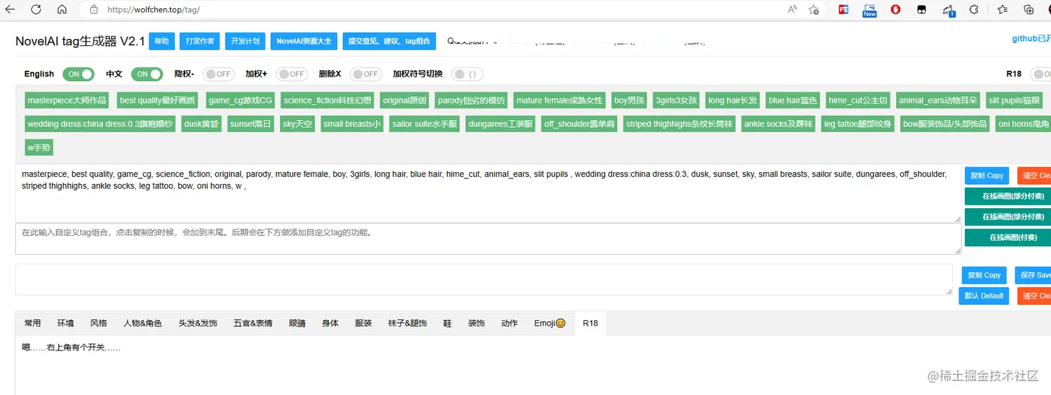
Task: Open the red FE extension icon
Action: pyautogui.click(x=843, y=10)
